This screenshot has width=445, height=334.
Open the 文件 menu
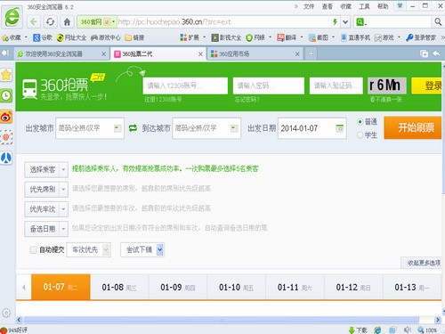click(x=309, y=6)
